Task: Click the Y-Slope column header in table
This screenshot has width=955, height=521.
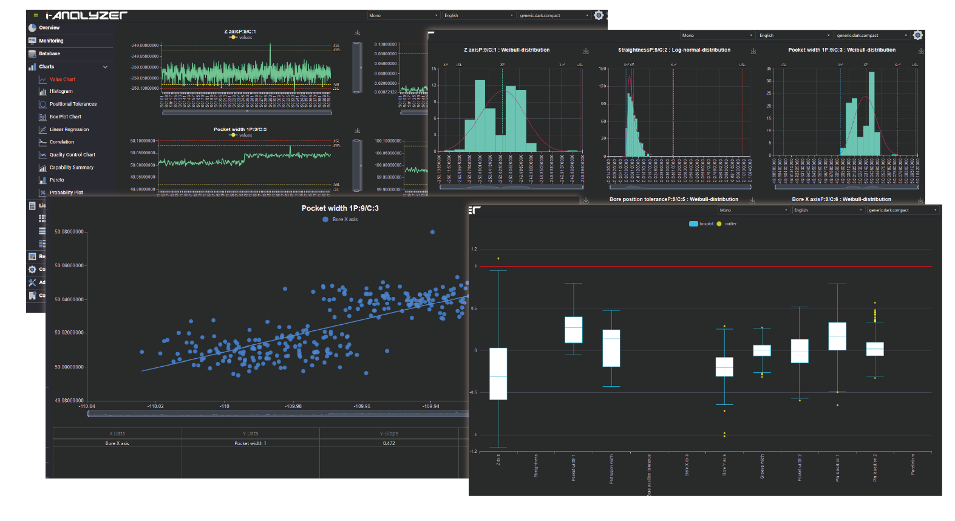Action: pos(389,434)
